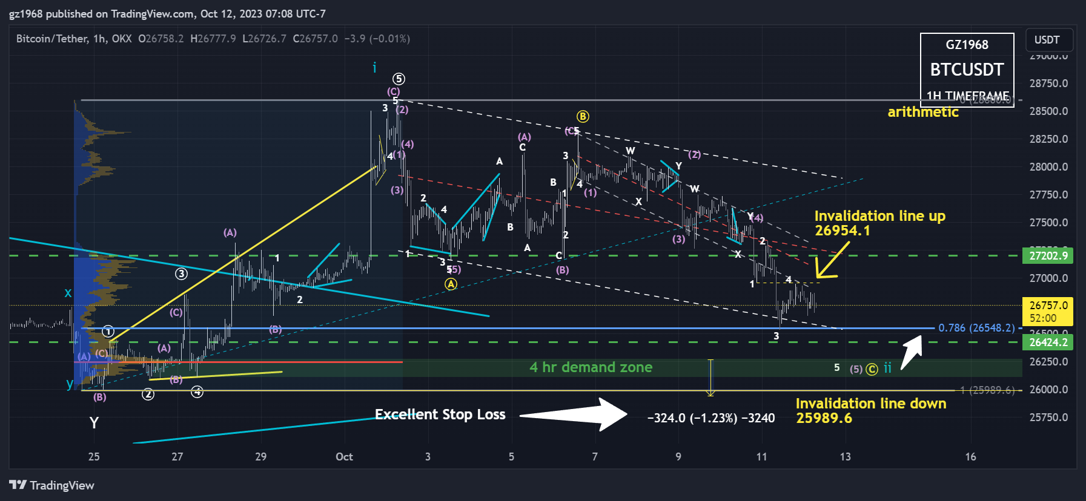This screenshot has height=501, width=1086.
Task: Click the yellow 'arithmetic' label
Action: click(923, 112)
